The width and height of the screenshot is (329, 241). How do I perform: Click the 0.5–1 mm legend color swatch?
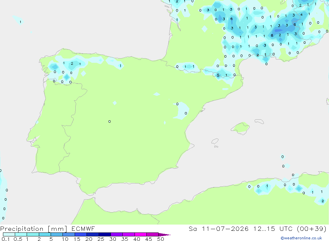pos(21,234)
